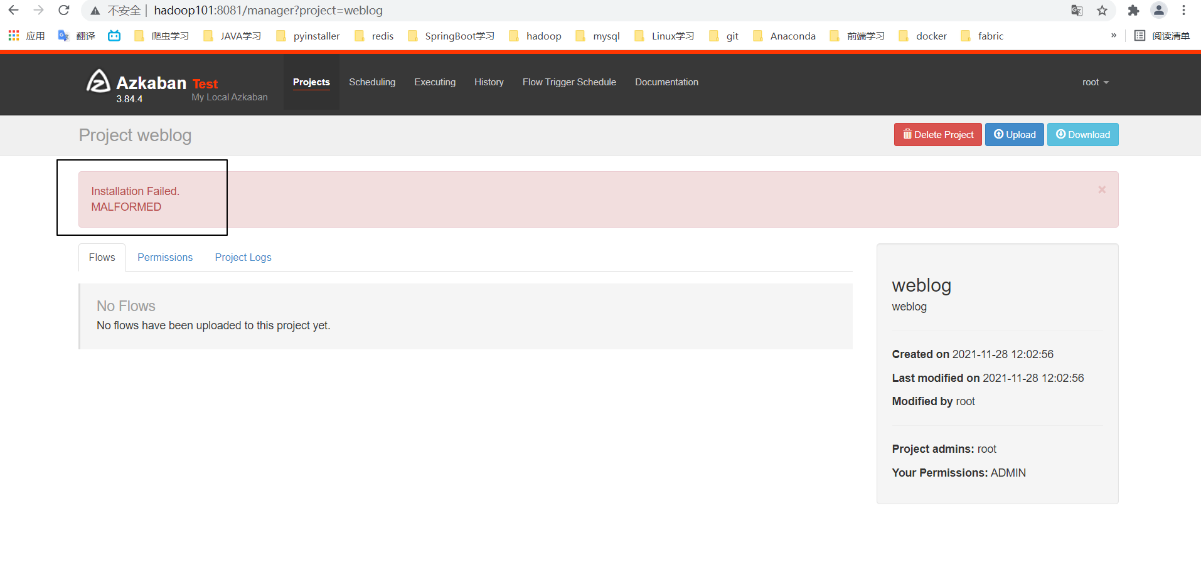
Task: Click the address bar URL
Action: 268,11
